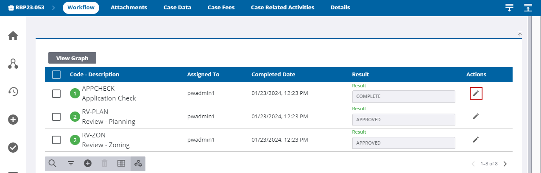Click the checkmark circle icon in sidebar
This screenshot has width=541, height=173.
[x=13, y=147]
